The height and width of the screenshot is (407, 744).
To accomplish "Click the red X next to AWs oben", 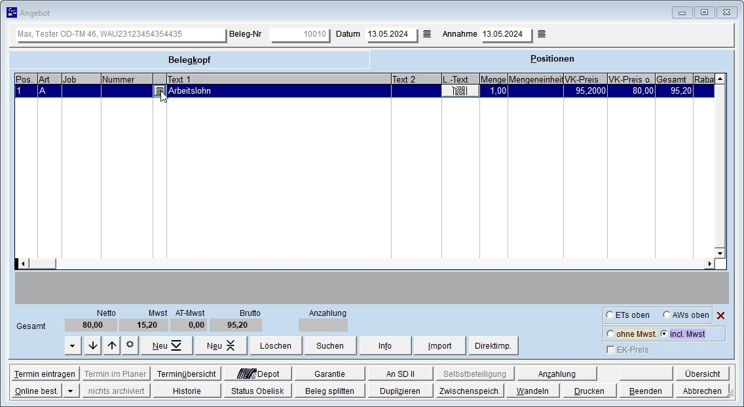I will click(720, 315).
